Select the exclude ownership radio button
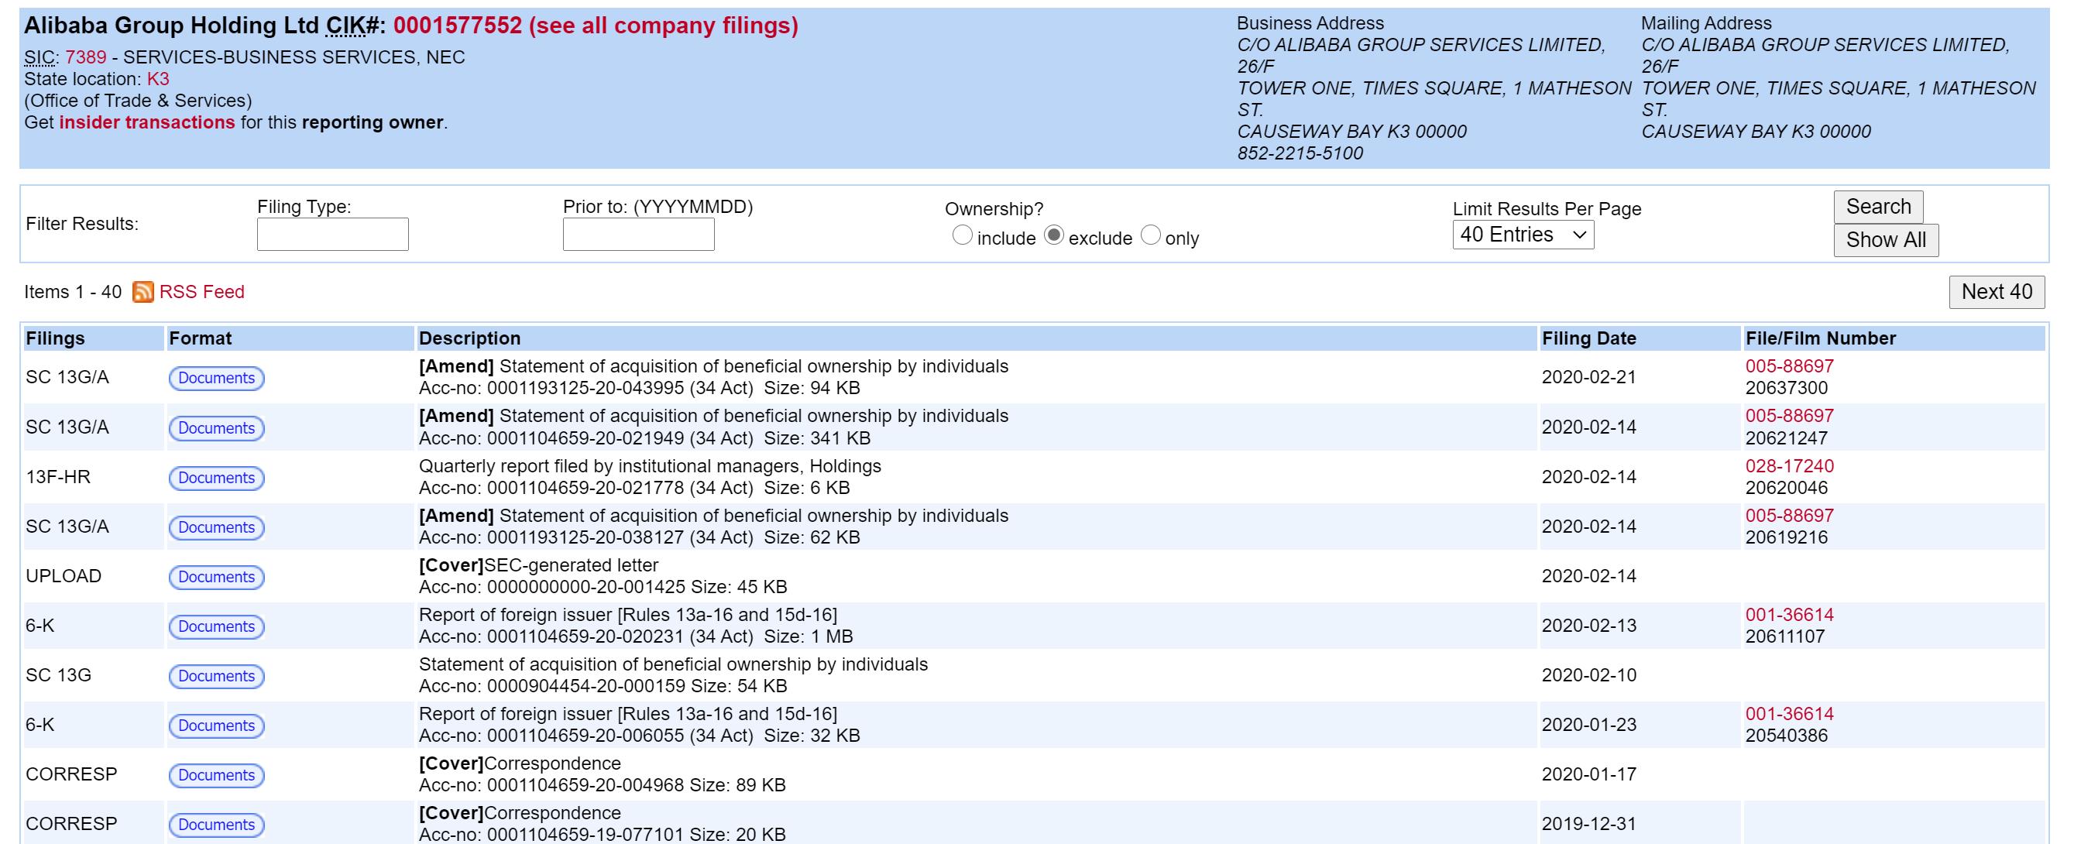 click(1054, 235)
